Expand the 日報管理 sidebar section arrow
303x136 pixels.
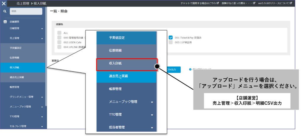pos(42,29)
